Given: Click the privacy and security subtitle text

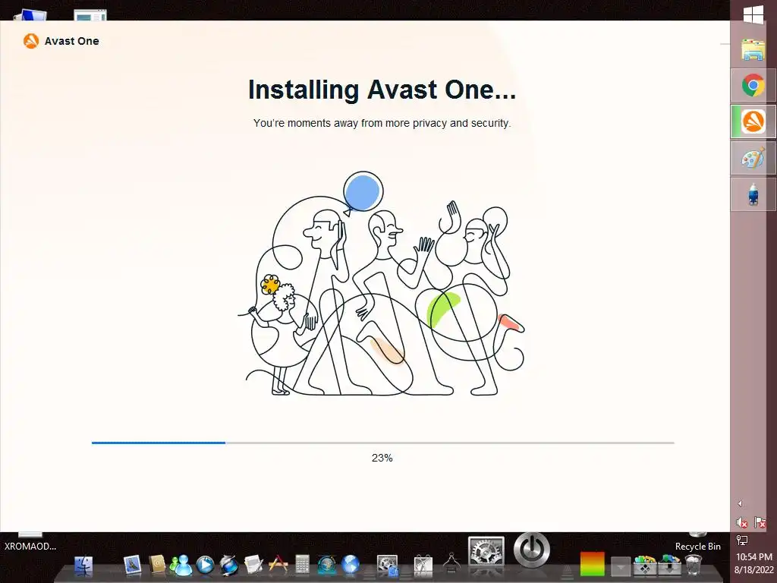Looking at the screenshot, I should coord(382,123).
